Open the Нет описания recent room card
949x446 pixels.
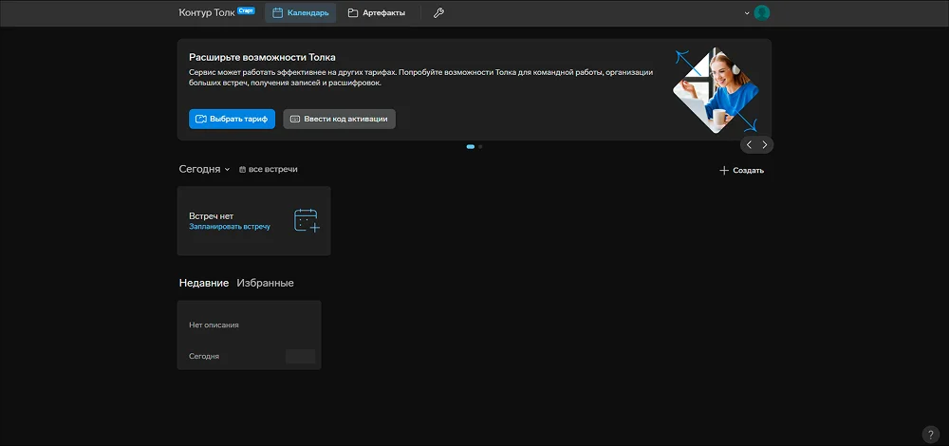[249, 335]
